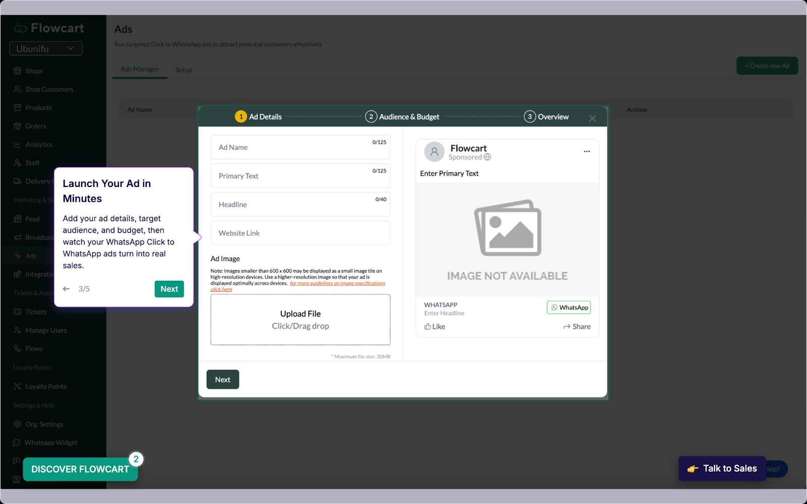The height and width of the screenshot is (504, 807).
Task: Open Shop Customers icon in sidebar
Action: 18,89
